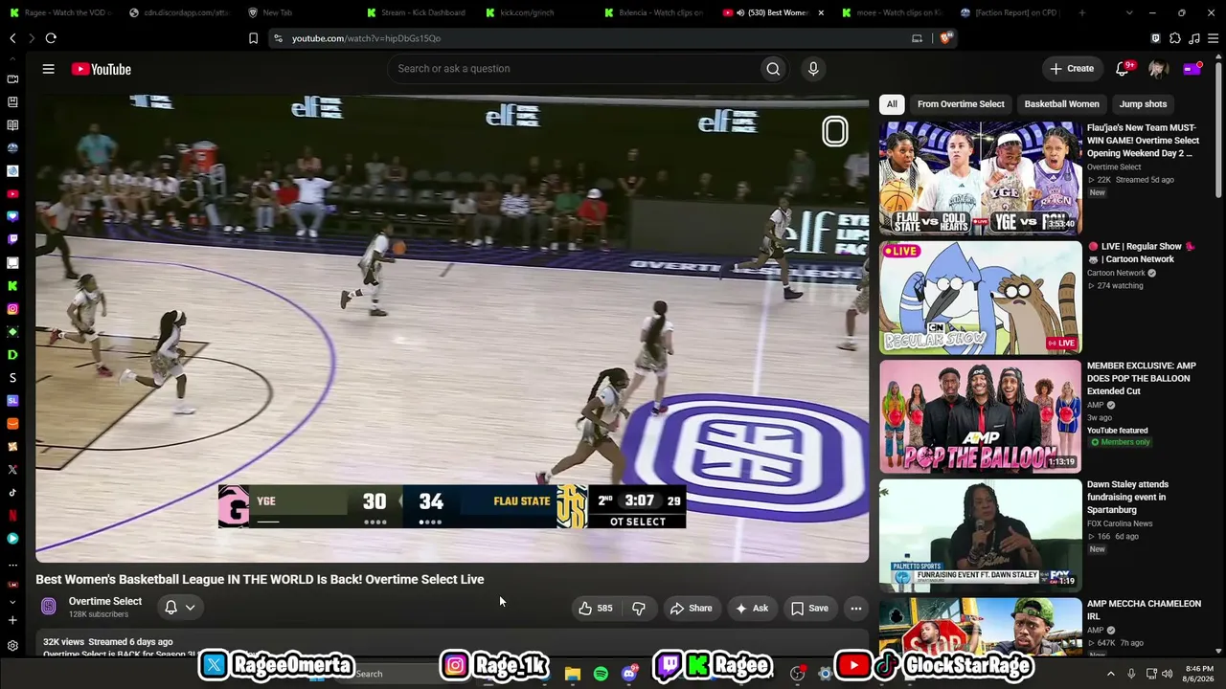Bookmark this page in address bar

[x=253, y=38]
